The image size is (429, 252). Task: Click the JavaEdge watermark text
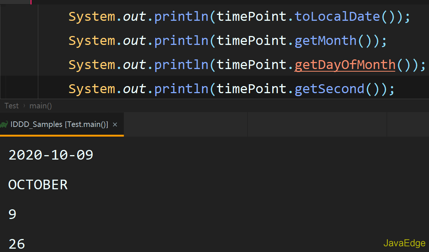point(404,243)
